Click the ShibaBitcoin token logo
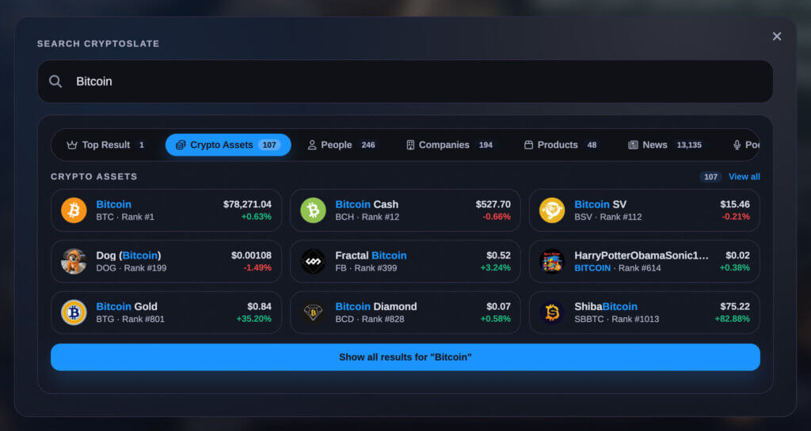 552,312
